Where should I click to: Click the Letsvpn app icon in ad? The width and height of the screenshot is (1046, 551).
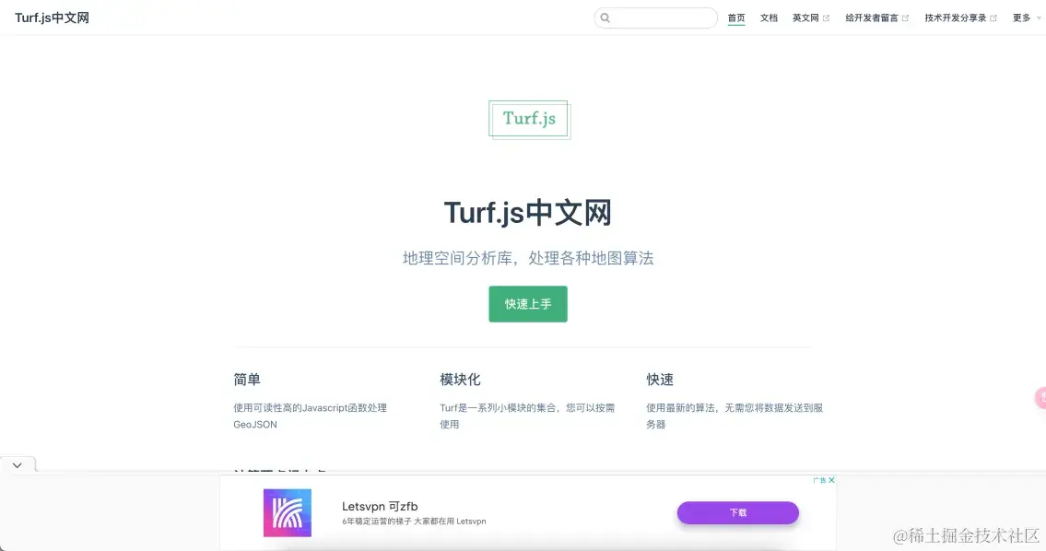coord(288,513)
